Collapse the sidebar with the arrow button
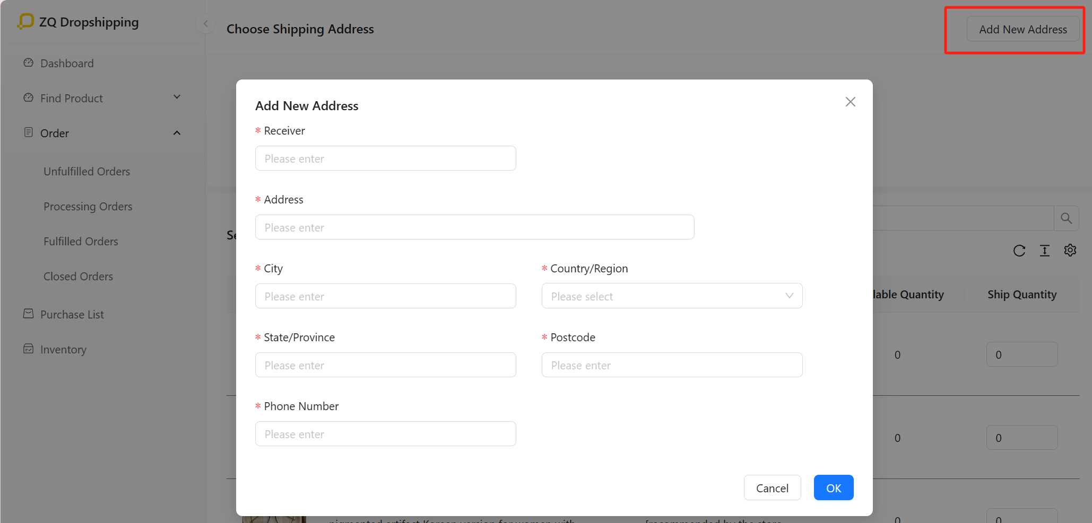 (x=205, y=23)
